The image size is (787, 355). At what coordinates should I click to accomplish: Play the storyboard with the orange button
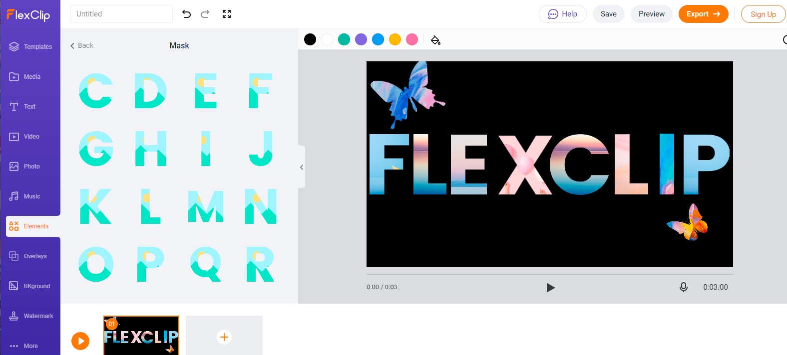coord(80,341)
